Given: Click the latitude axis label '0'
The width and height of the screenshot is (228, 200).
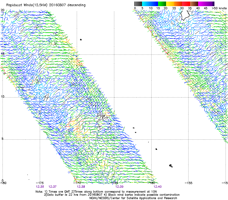Looking at the screenshot, I should (x=2, y=181).
